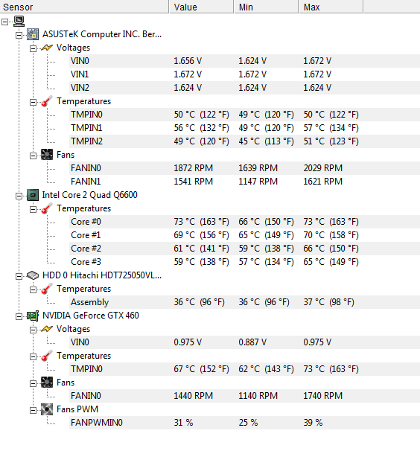This screenshot has width=420, height=451.
Task: Select the HDD 0 Hitachi HDT725050VL label
Action: 102,275
